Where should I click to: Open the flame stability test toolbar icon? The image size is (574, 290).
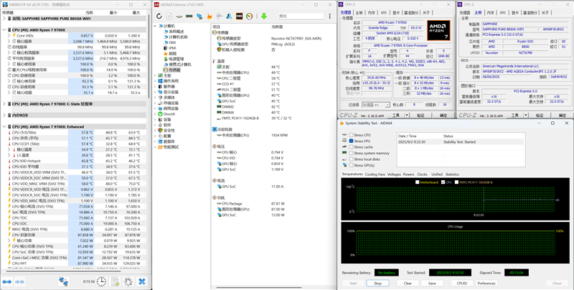(x=210, y=16)
